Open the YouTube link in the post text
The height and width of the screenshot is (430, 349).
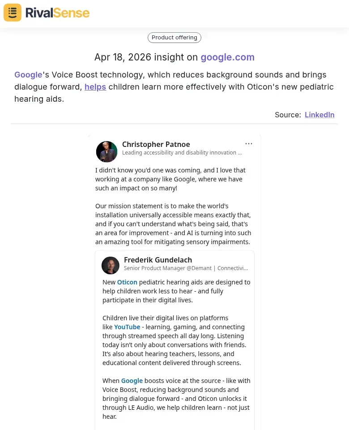[127, 327]
